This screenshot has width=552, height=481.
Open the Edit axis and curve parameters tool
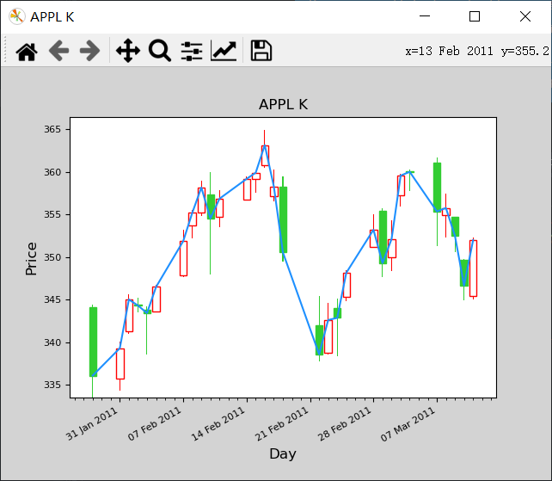(224, 51)
